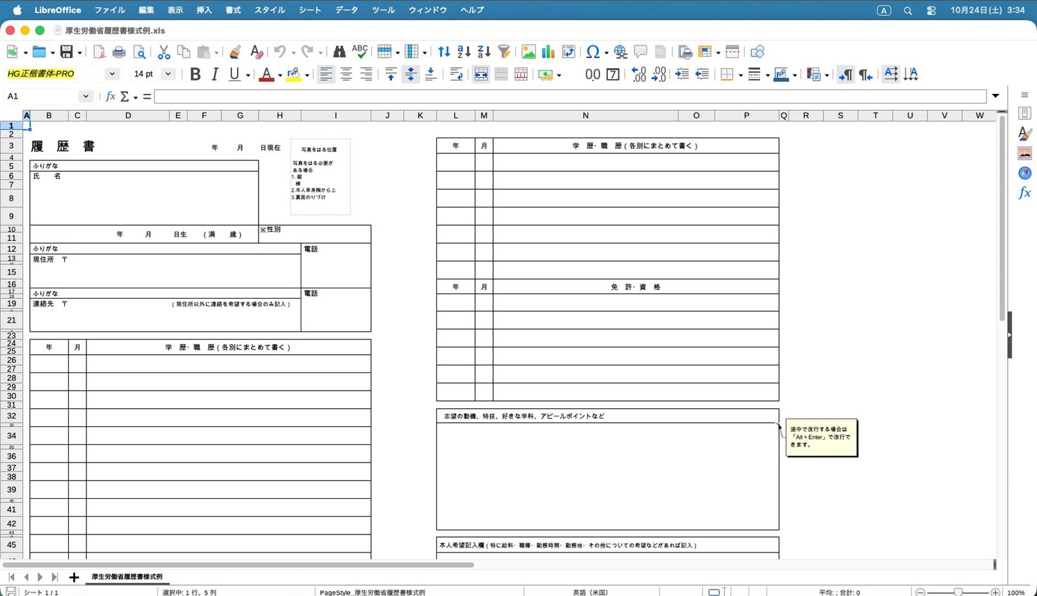Expand the Name Box dropdown

click(86, 96)
